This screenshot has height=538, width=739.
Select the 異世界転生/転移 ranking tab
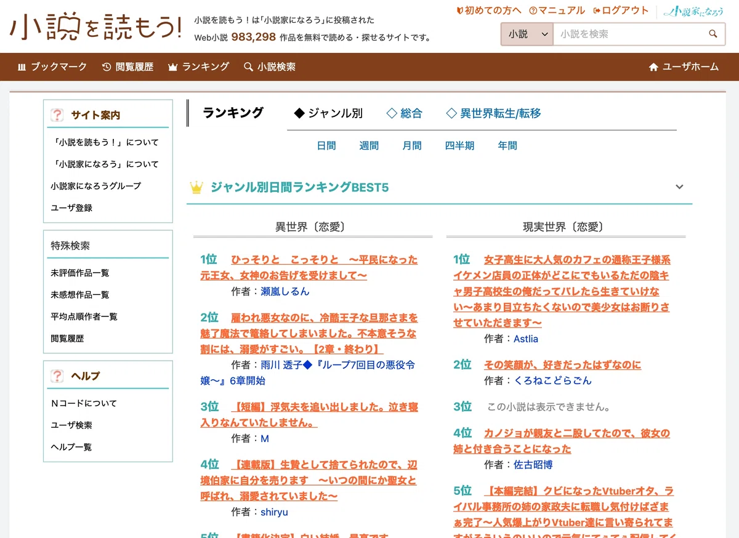coord(493,113)
